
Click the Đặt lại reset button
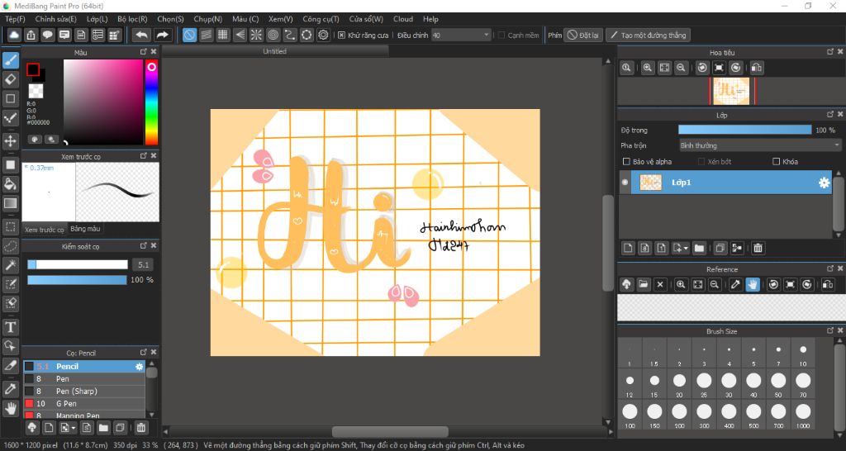[582, 35]
